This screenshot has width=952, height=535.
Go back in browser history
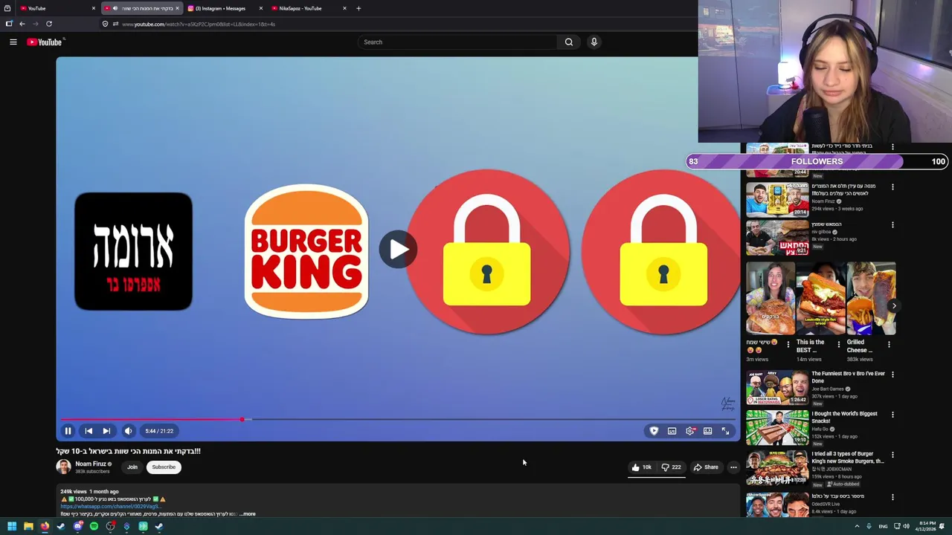(22, 24)
